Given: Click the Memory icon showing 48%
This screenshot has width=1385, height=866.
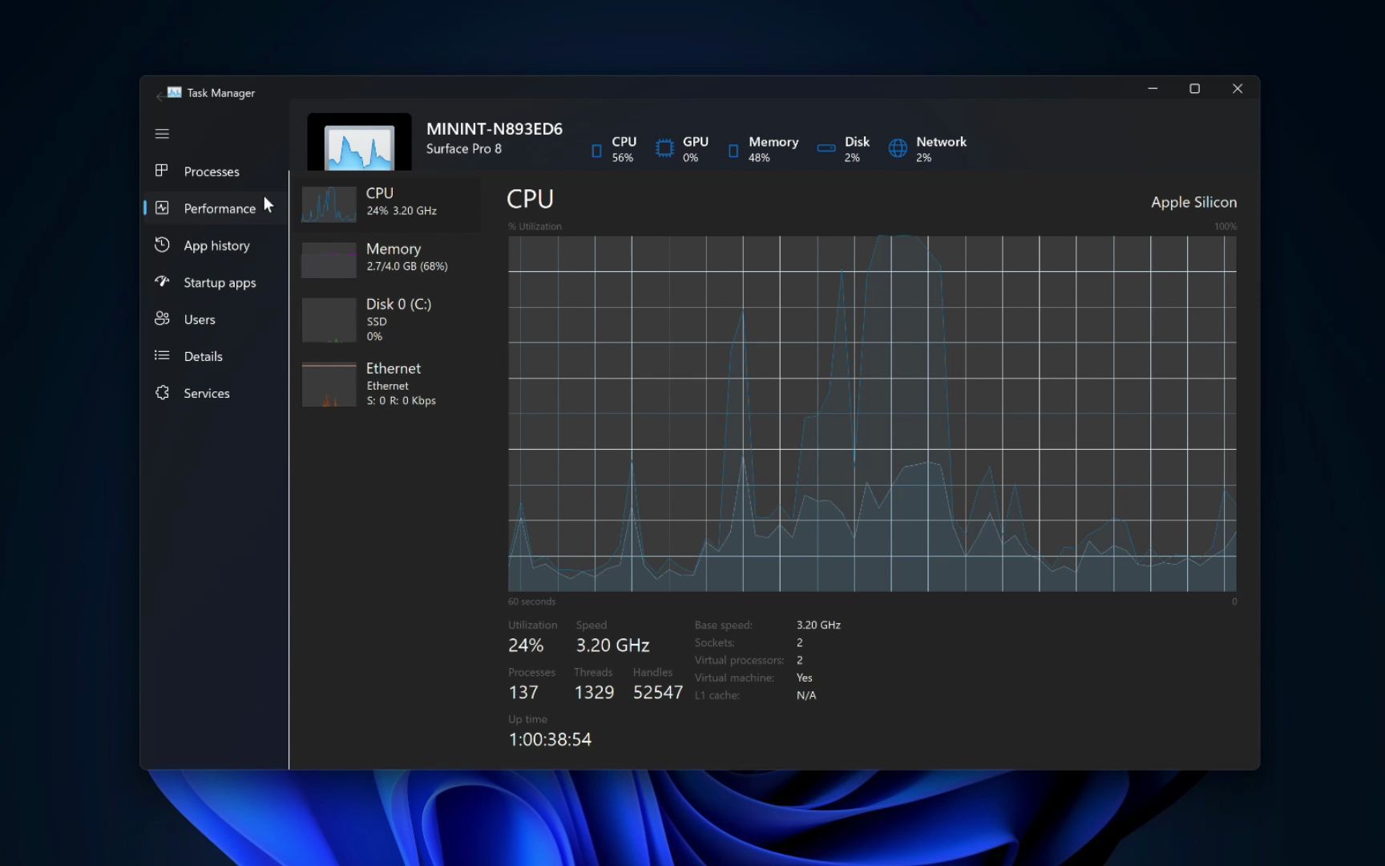Looking at the screenshot, I should [733, 149].
